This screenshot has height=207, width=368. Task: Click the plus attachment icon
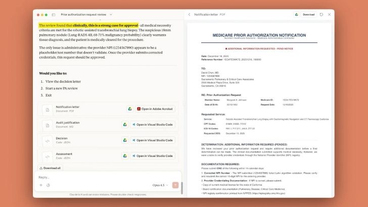pos(41,185)
